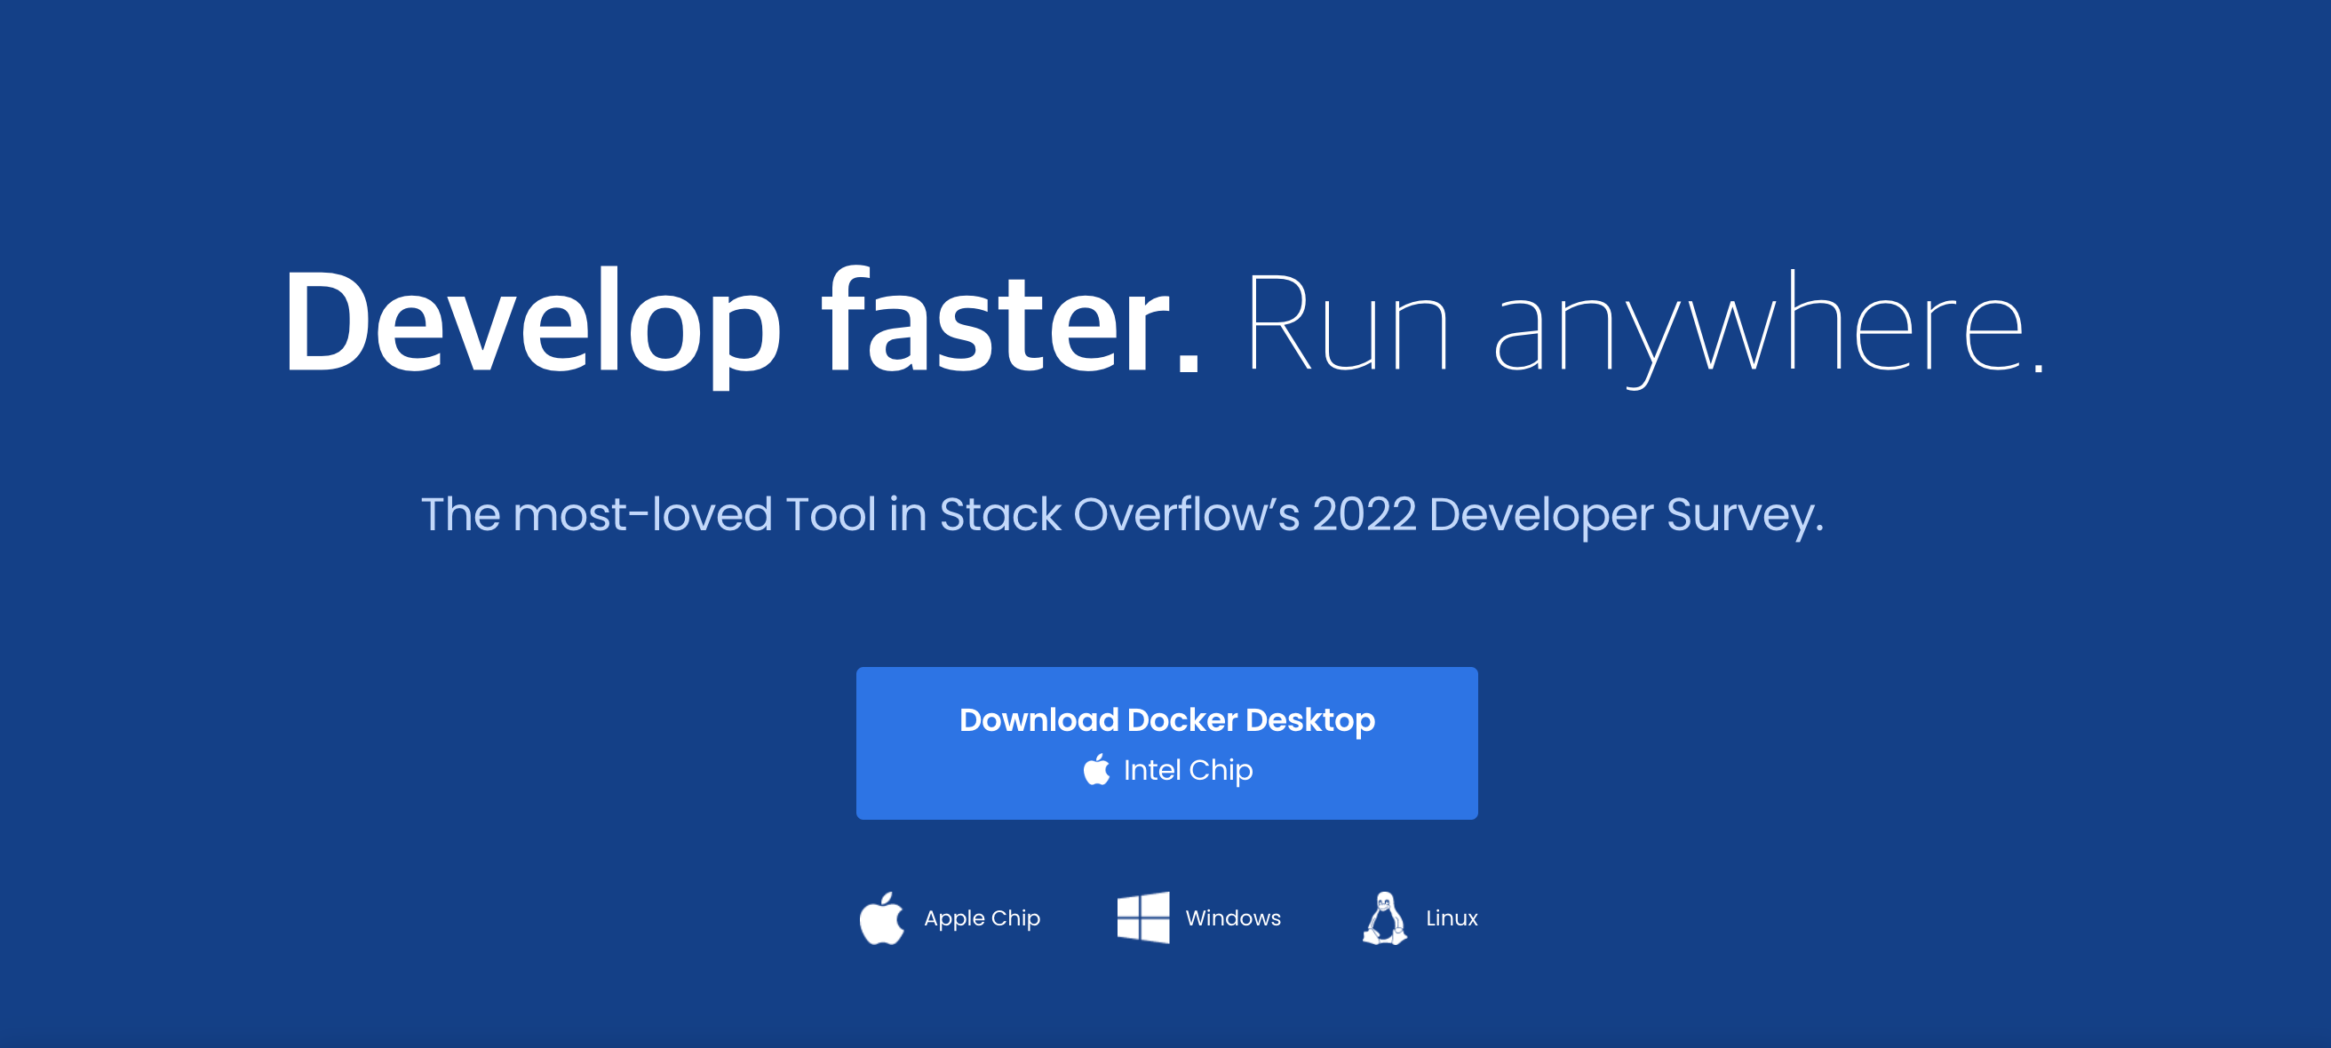Click the Apple logo beside Apple Chip
2331x1048 pixels.
881,917
